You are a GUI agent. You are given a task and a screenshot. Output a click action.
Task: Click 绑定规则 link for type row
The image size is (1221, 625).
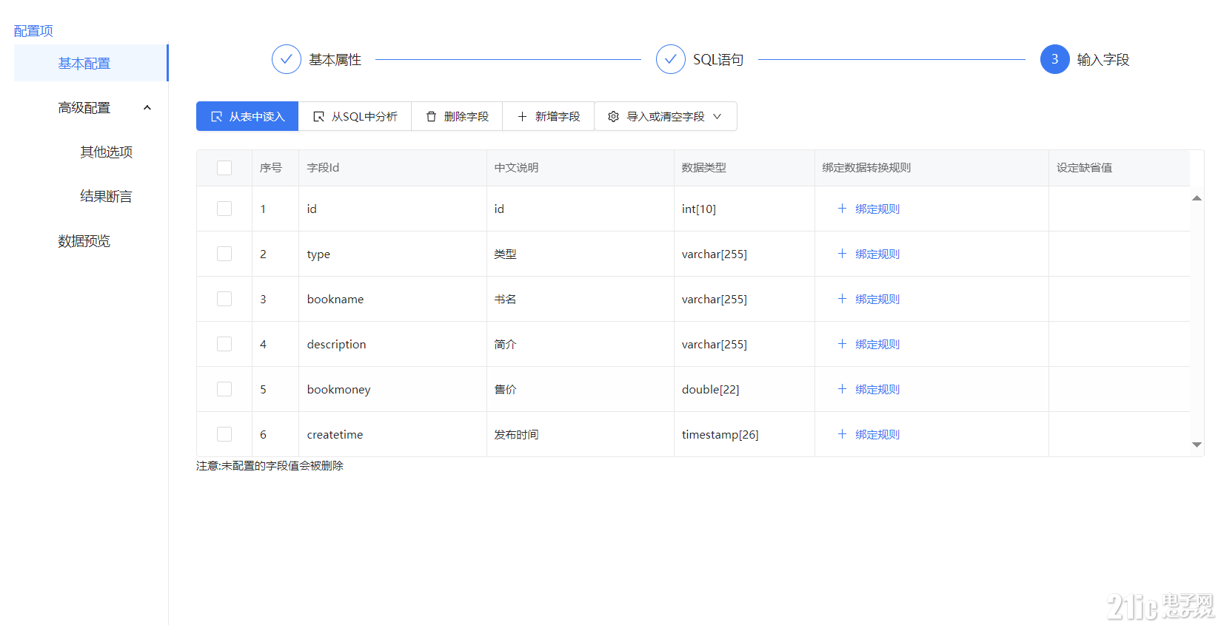[877, 254]
